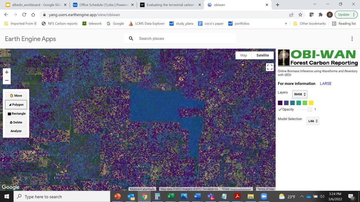Open LCMS Data Explorer bookmark
360x202 pixels.
point(147,24)
